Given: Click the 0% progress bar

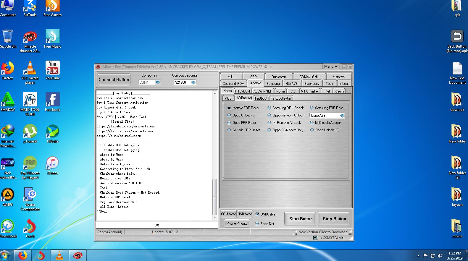Looking at the screenshot, I should pos(157,225).
